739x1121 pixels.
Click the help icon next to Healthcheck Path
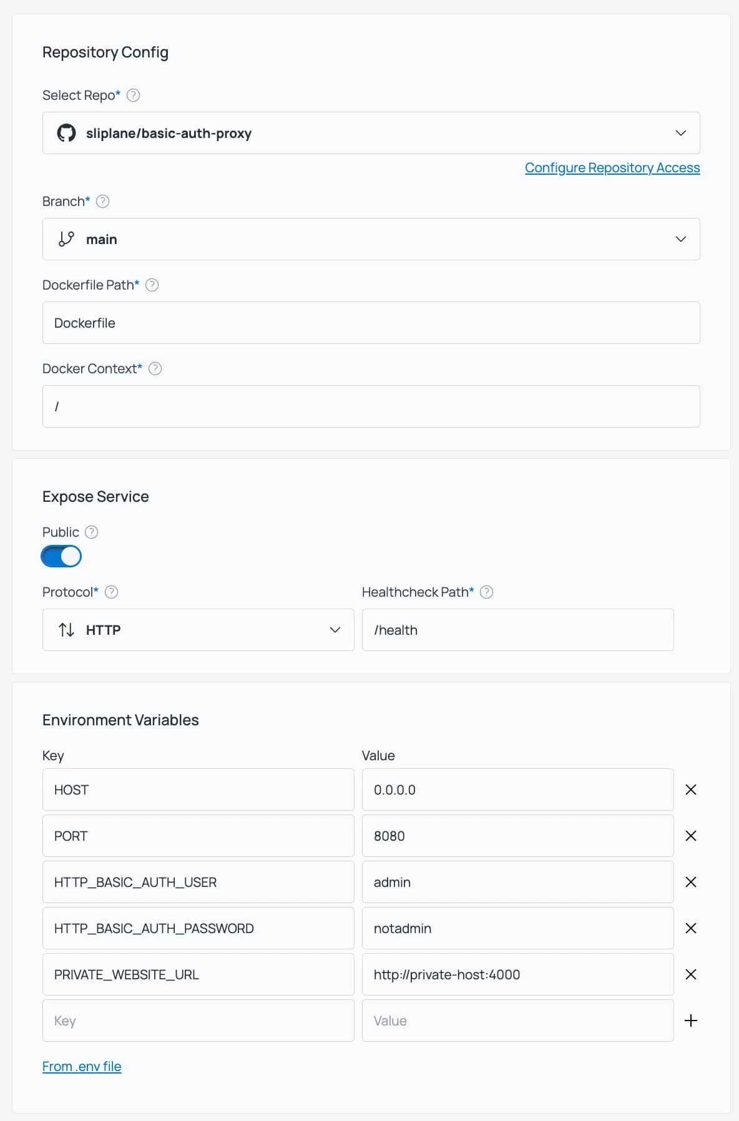tap(487, 592)
